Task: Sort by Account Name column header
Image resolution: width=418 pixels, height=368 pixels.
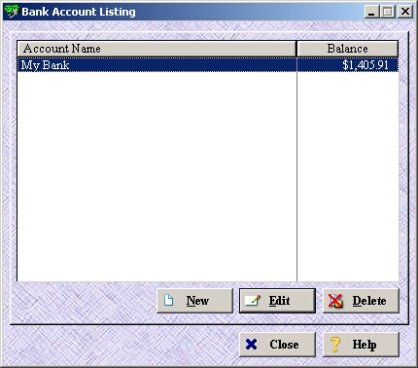Action: (157, 49)
